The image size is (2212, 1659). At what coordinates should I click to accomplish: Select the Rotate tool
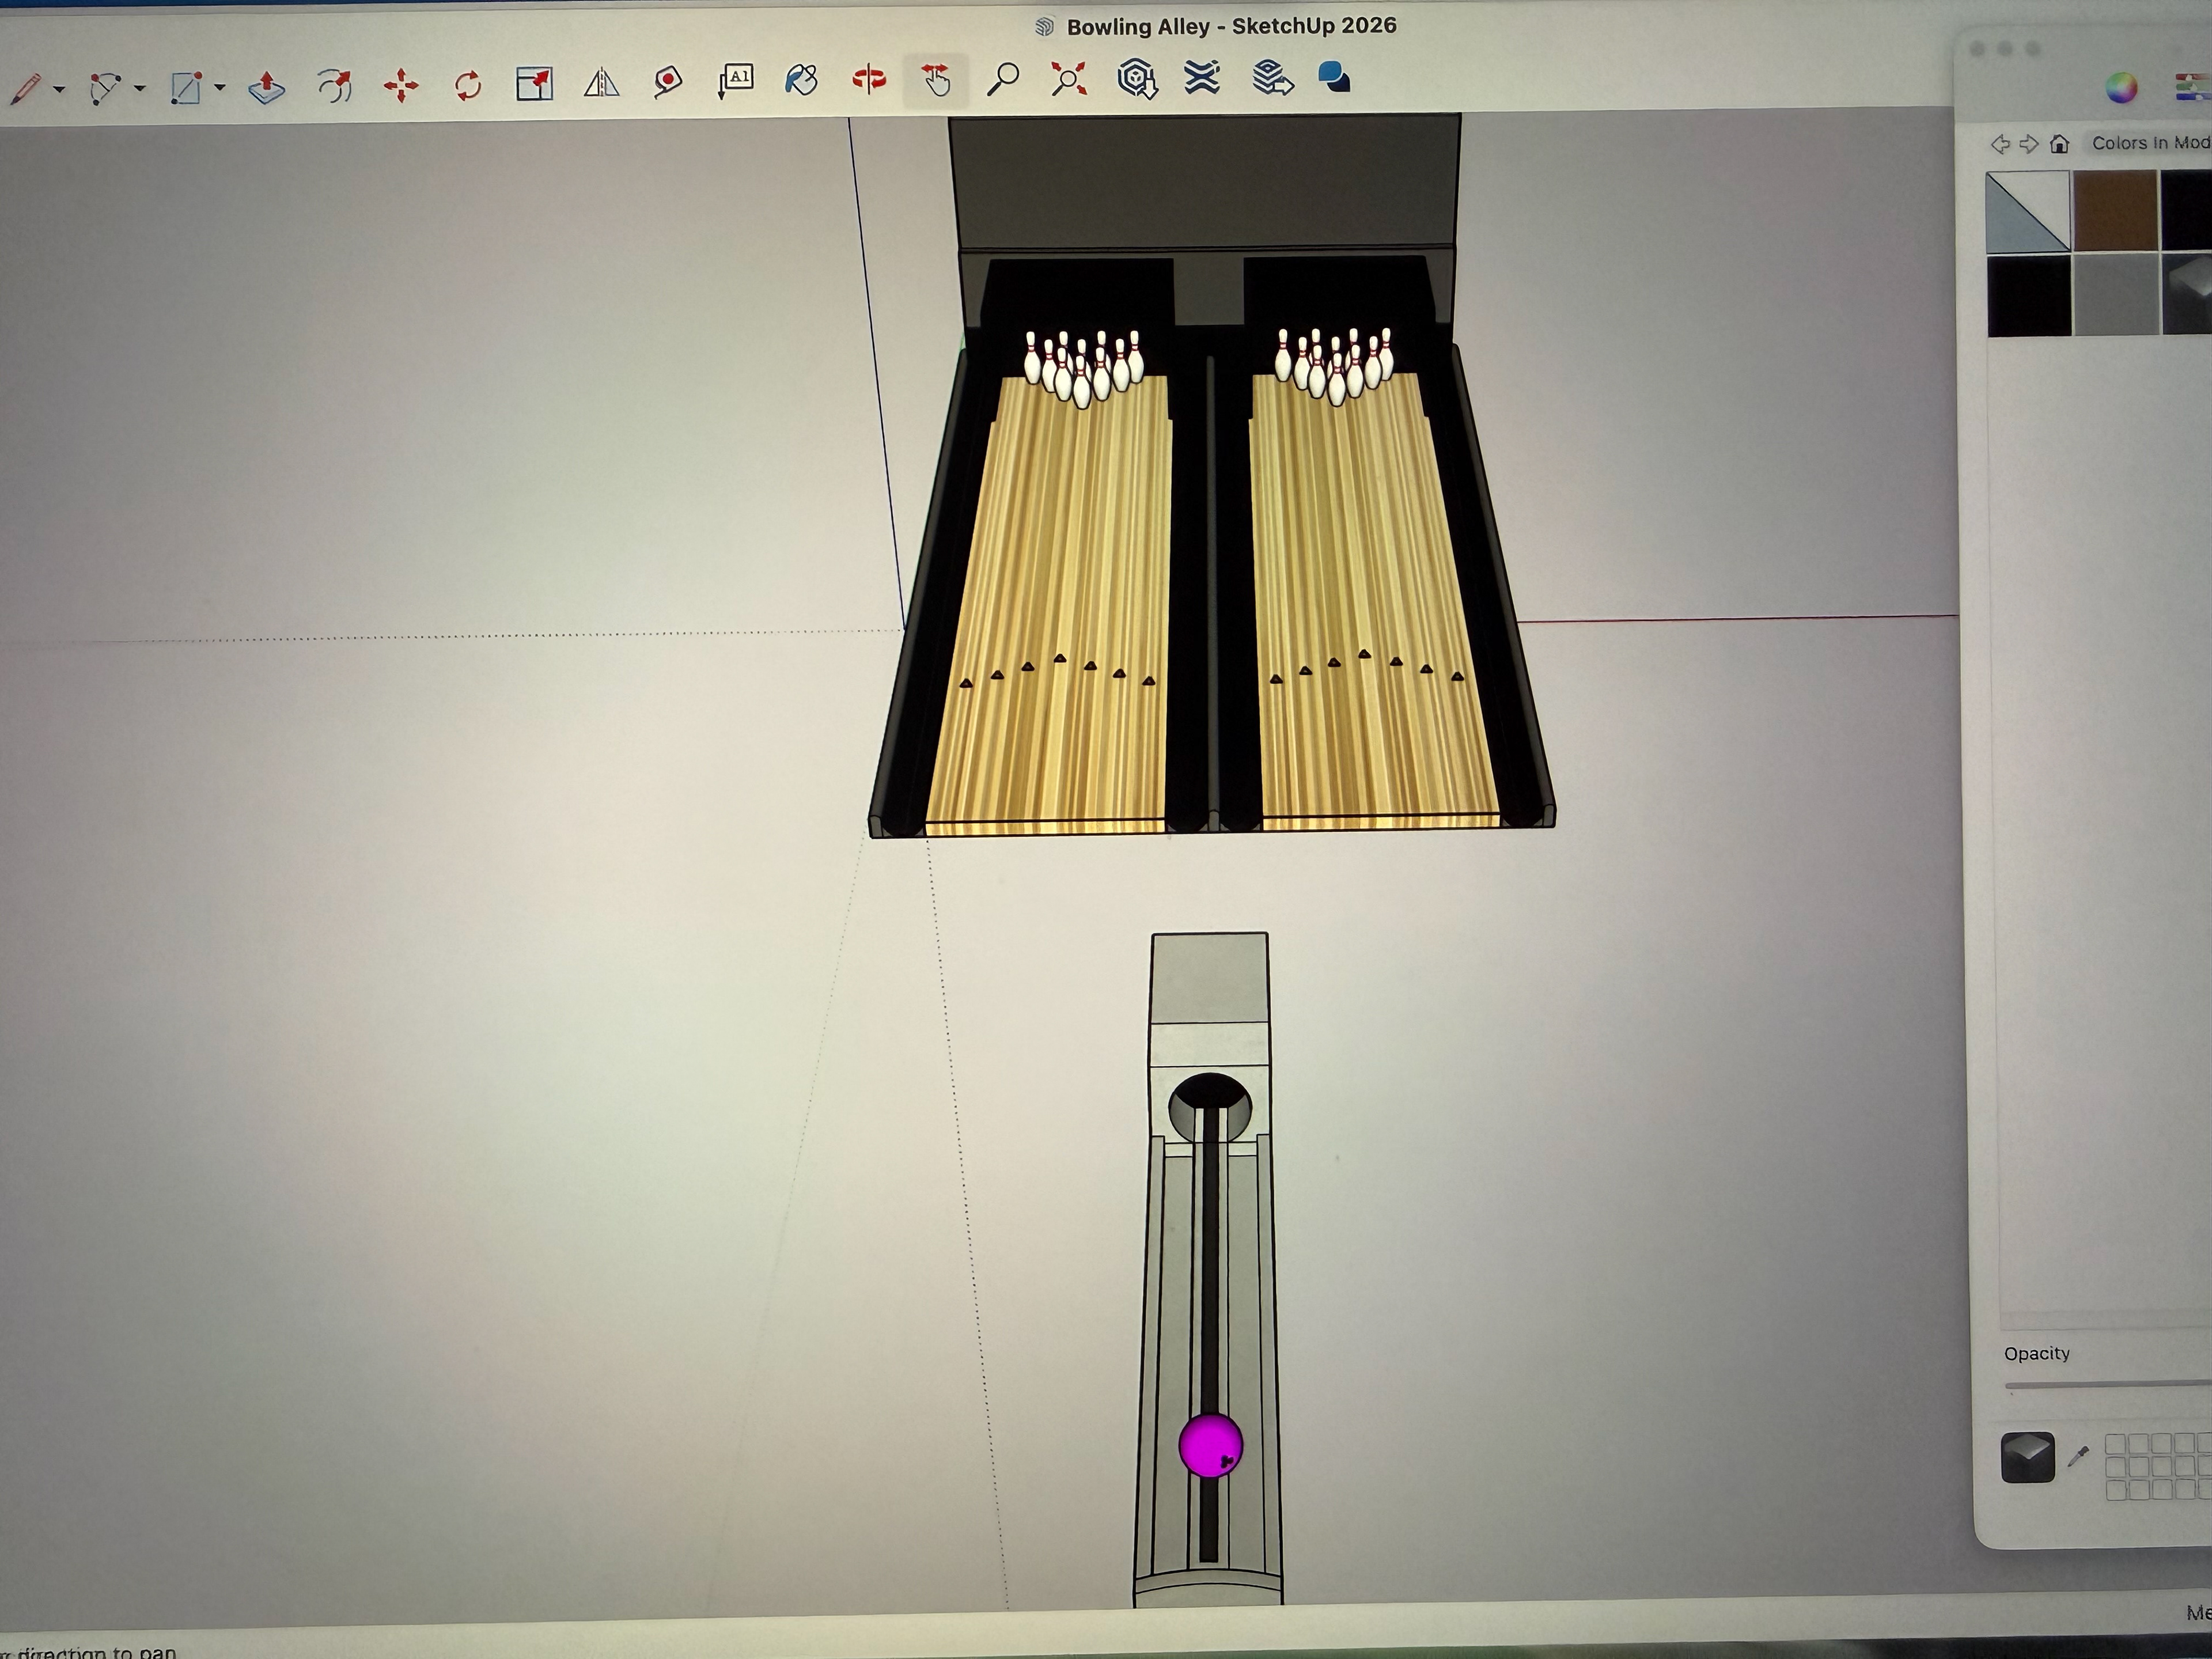coord(467,85)
